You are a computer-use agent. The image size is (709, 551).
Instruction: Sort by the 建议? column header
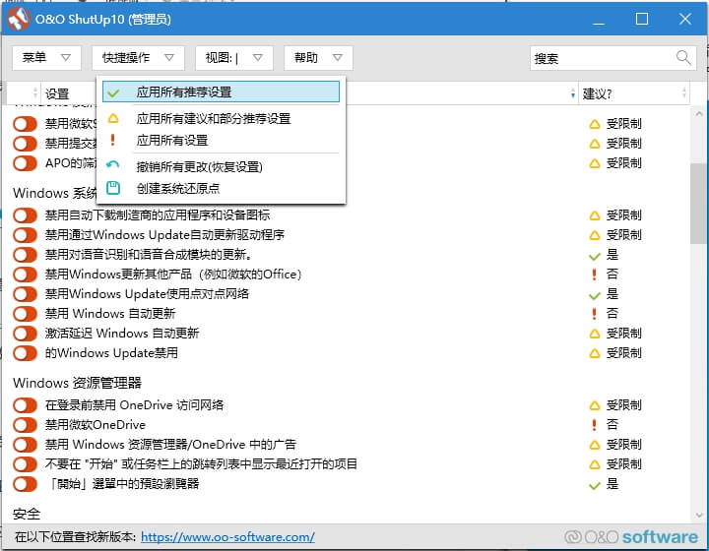633,93
